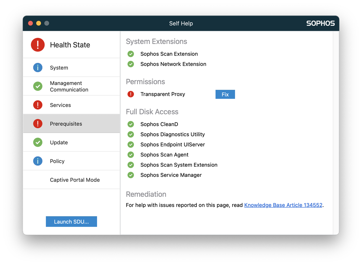Click green check icon for Sophos Service Manager
Image resolution: width=362 pixels, height=265 pixels.
click(x=131, y=175)
